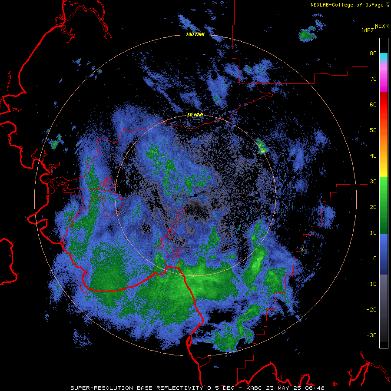The height and width of the screenshot is (391, 391).
Task: Click the [dBZ] units label
Action: pyautogui.click(x=369, y=30)
